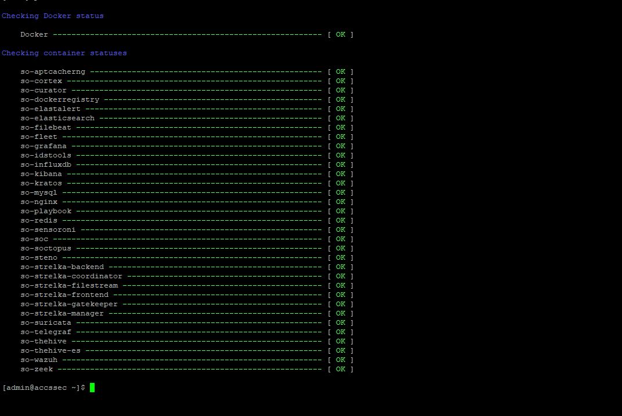Screen dimensions: 622x416
Task: Click the 'Checking container statuses' heading
Action: click(64, 53)
